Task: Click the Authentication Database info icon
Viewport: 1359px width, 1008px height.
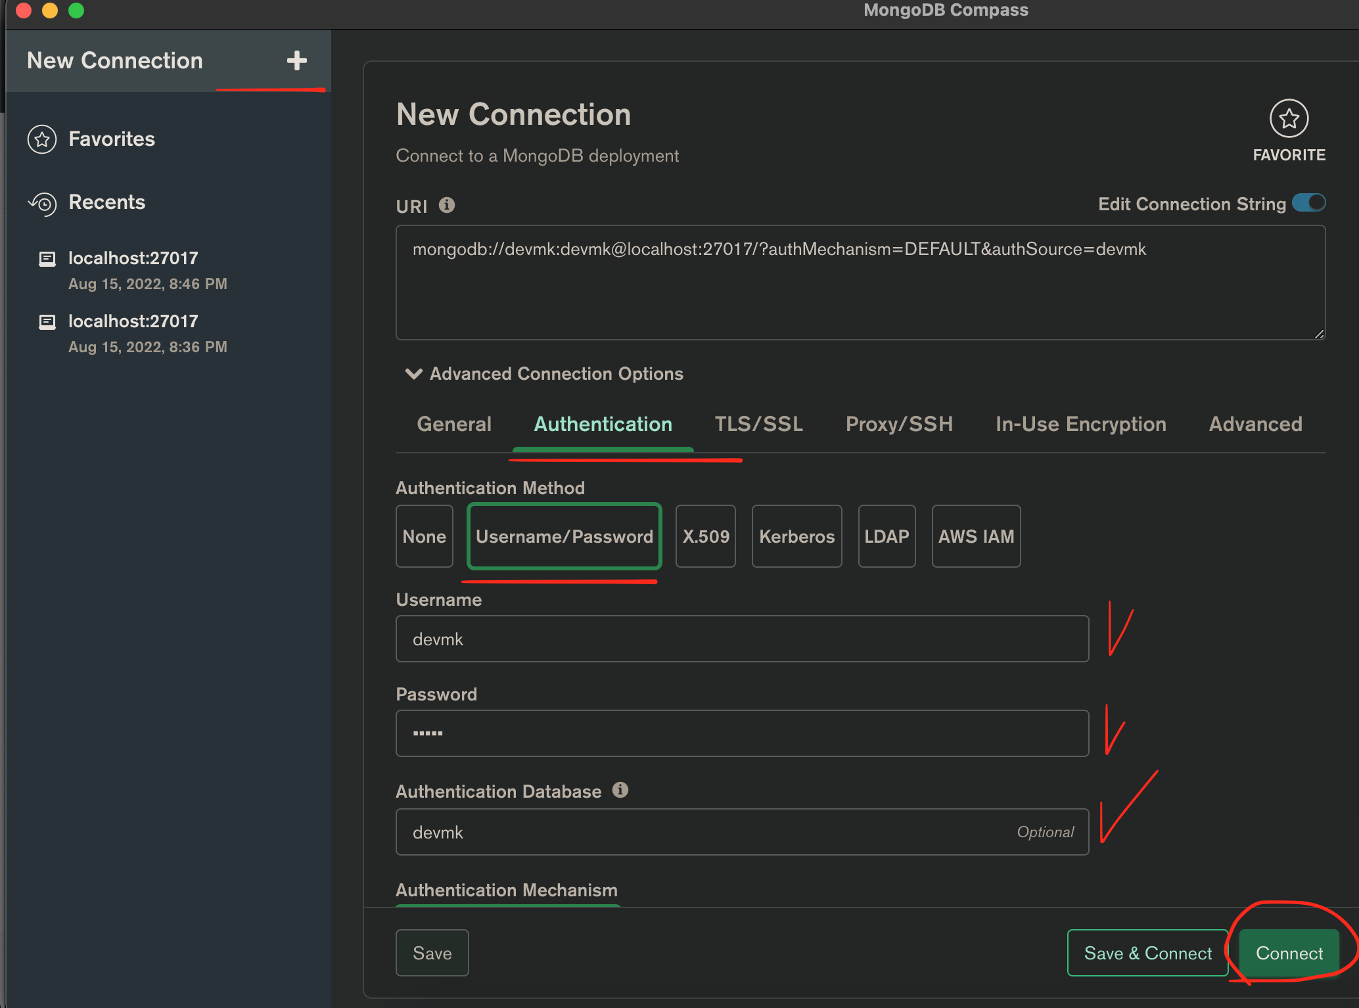Action: pos(620,790)
